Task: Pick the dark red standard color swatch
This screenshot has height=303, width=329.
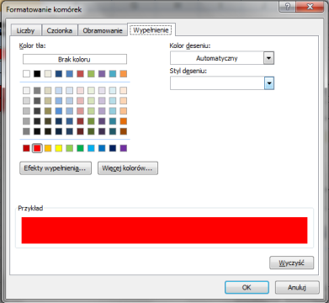Action: coord(26,148)
